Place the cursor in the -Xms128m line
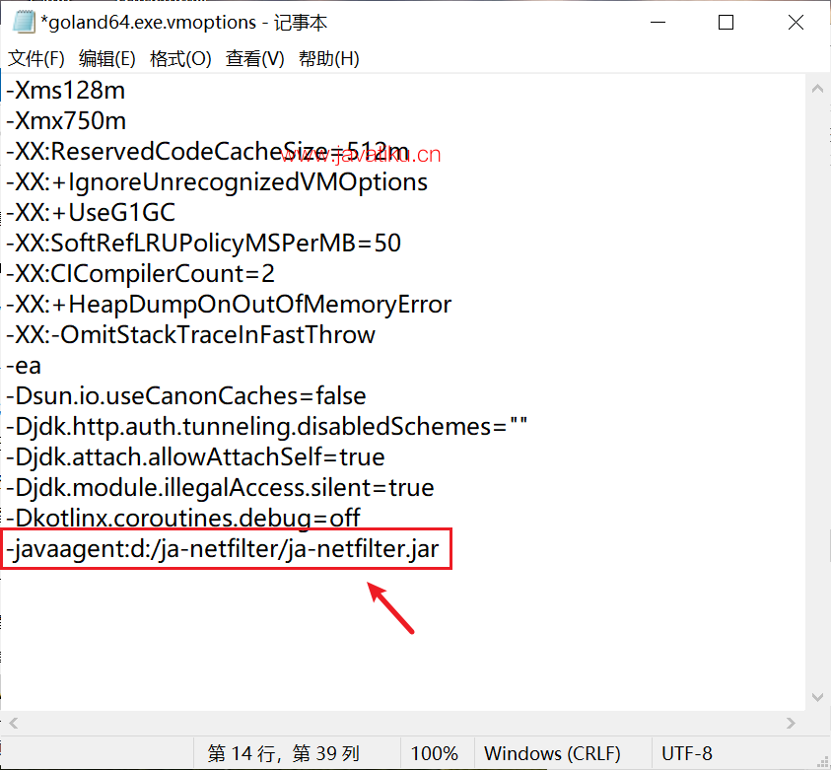 tap(66, 90)
